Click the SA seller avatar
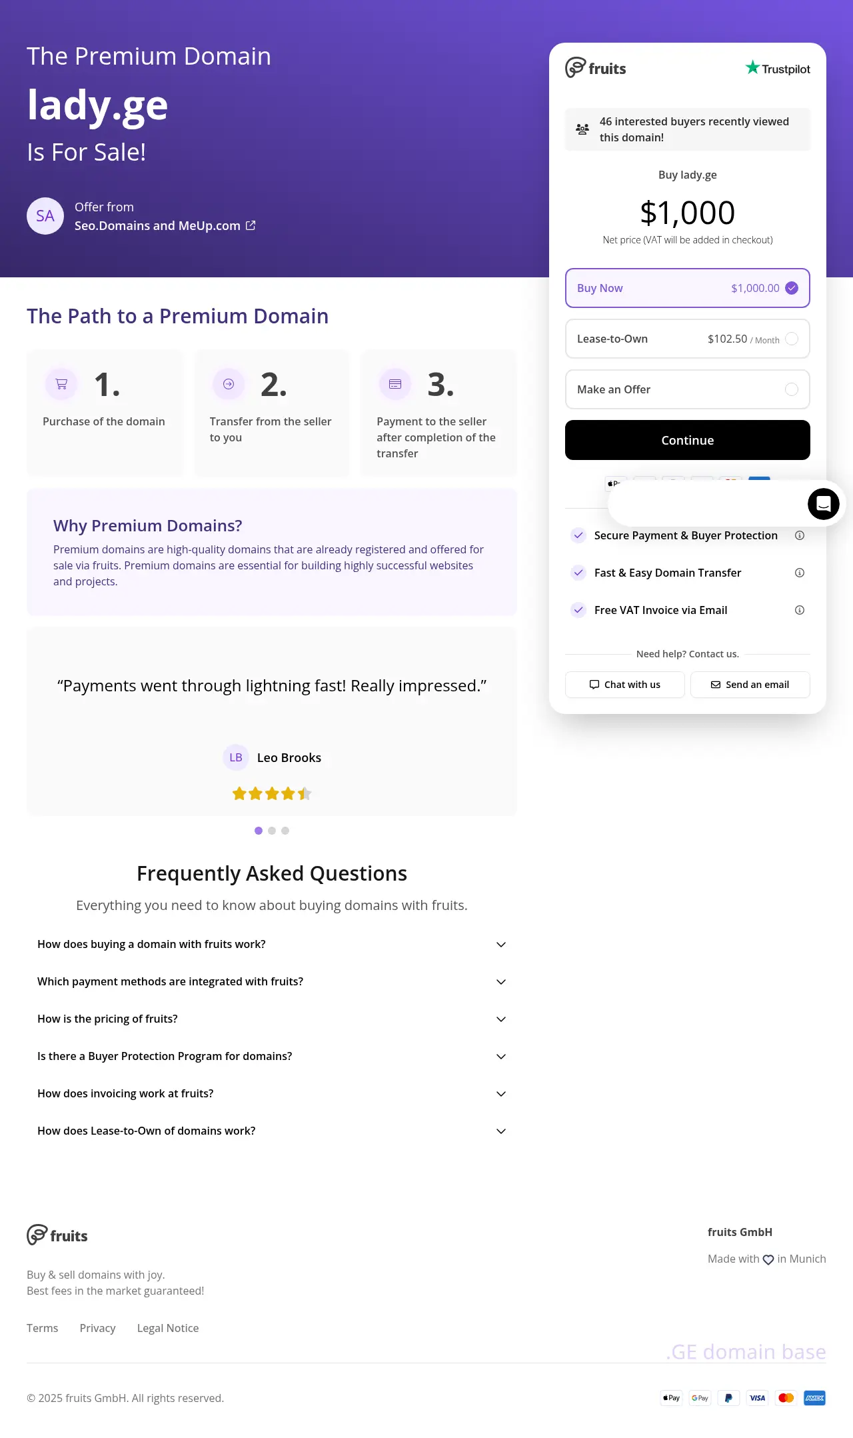 click(45, 216)
